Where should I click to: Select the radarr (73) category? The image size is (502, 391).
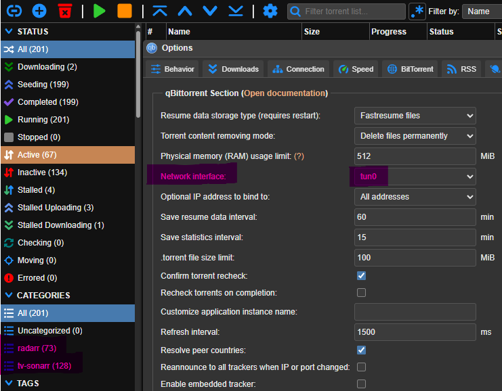[x=68, y=348]
